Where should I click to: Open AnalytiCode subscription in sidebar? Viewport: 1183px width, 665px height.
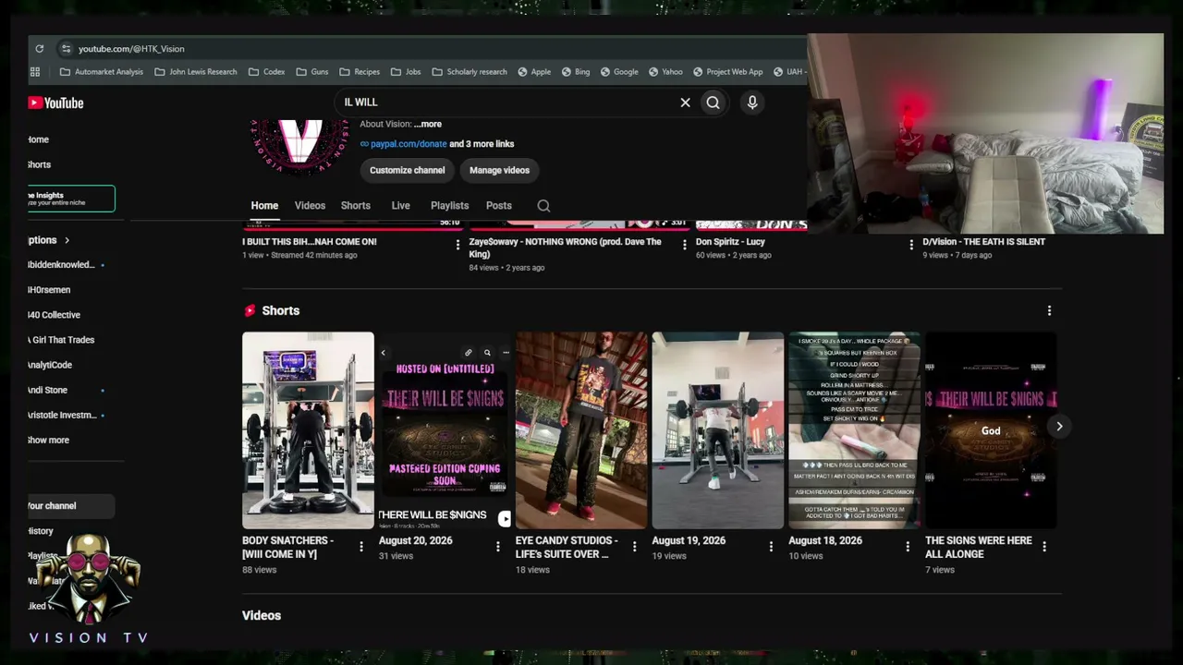pyautogui.click(x=50, y=366)
